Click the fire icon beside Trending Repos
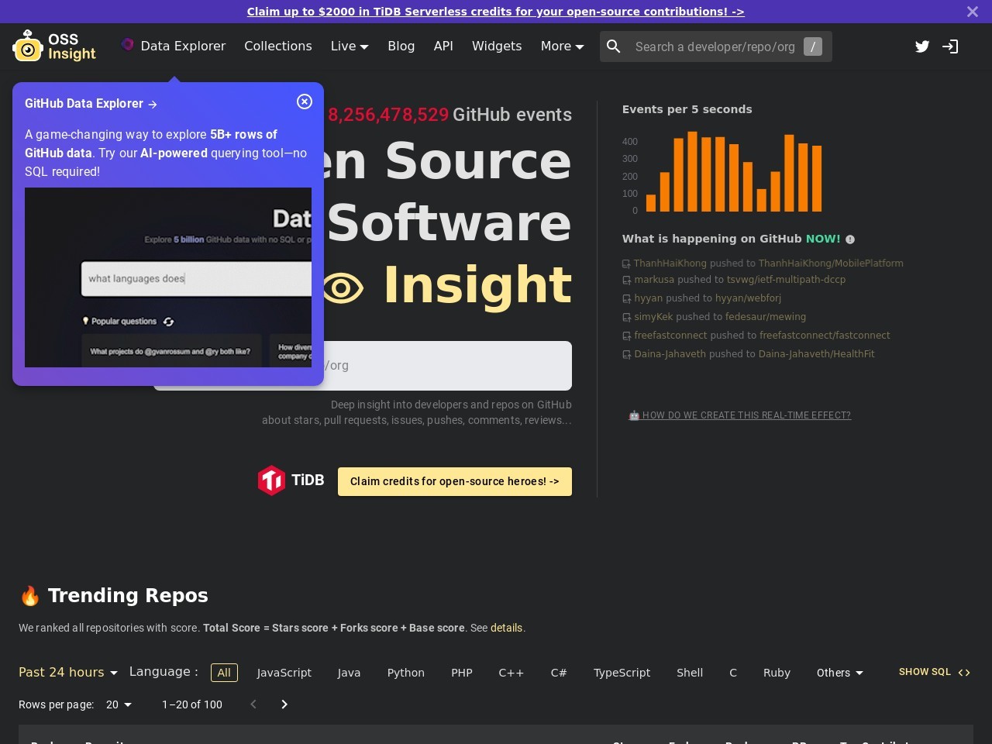Viewport: 992px width, 744px height. [x=29, y=595]
